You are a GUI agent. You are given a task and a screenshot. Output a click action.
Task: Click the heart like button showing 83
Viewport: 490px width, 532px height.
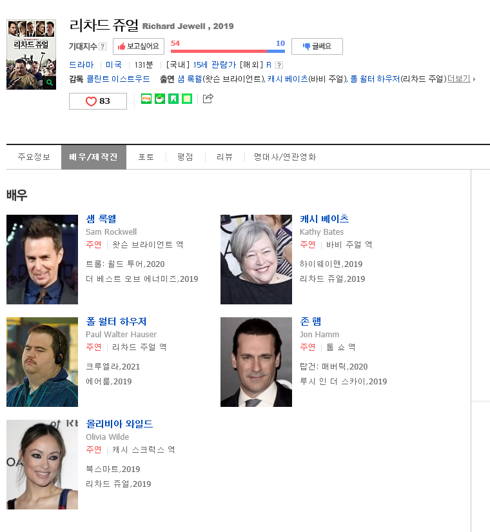pos(97,101)
